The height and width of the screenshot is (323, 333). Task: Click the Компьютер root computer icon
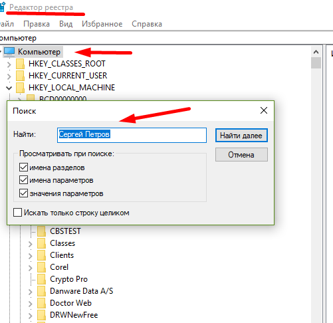[x=9, y=52]
